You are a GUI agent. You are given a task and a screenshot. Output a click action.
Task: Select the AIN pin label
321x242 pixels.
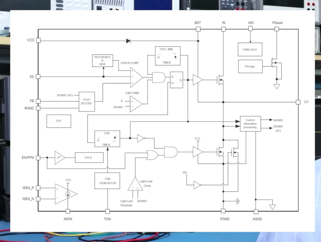[251, 23]
